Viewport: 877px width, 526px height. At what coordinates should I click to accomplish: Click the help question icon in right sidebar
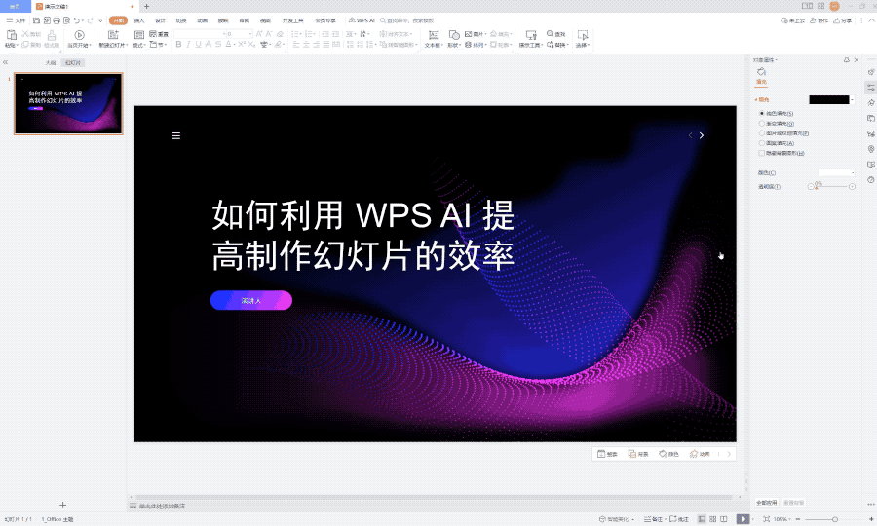(871, 180)
